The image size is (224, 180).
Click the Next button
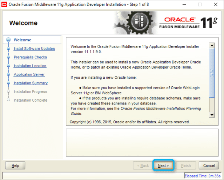tap(163, 165)
